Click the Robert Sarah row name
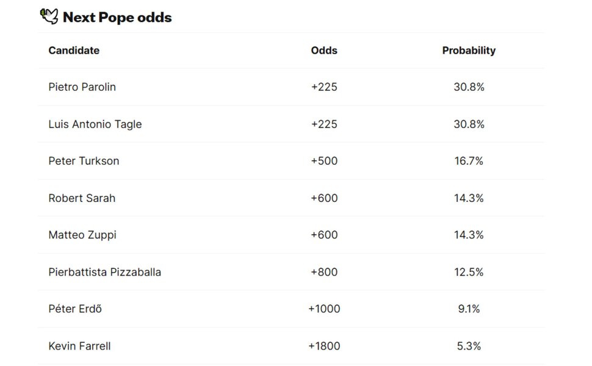 (82, 198)
